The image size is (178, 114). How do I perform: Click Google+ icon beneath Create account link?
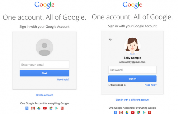(x=62, y=108)
